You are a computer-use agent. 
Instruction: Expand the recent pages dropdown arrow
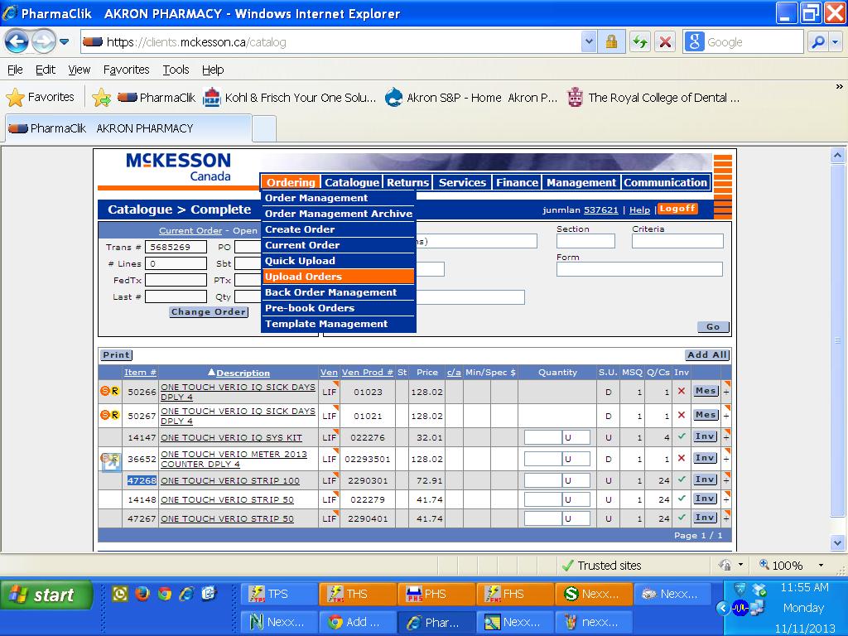click(x=64, y=41)
